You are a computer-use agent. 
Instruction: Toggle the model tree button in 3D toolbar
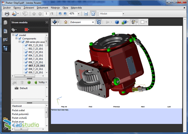(x=99, y=22)
